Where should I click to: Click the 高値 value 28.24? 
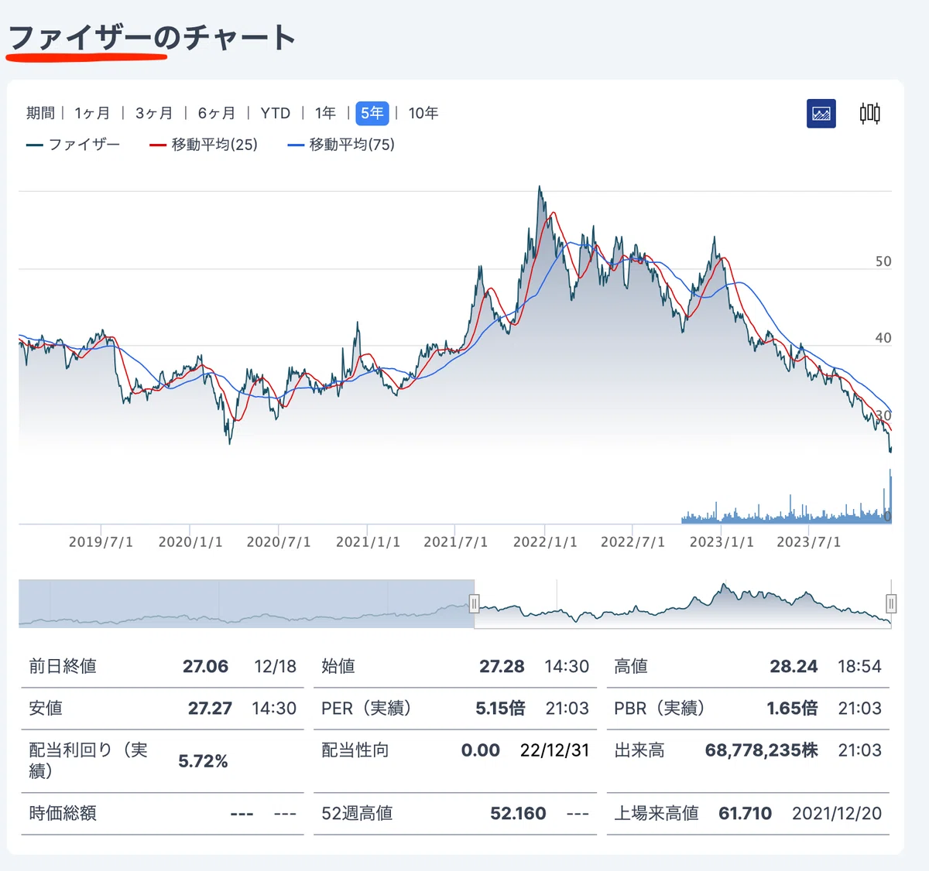[x=794, y=667]
